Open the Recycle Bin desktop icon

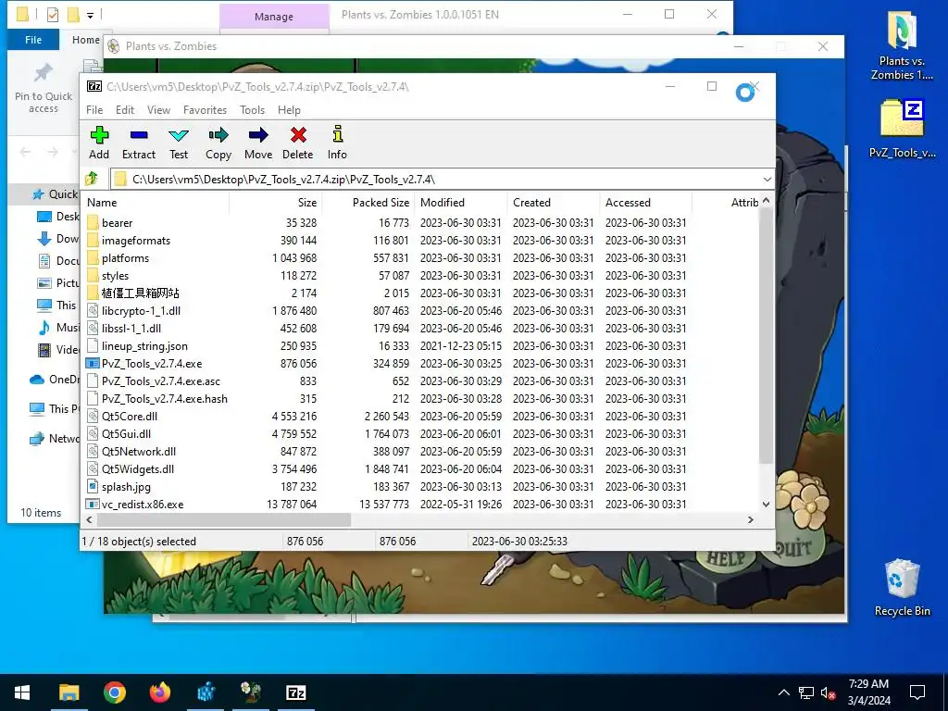pyautogui.click(x=902, y=588)
